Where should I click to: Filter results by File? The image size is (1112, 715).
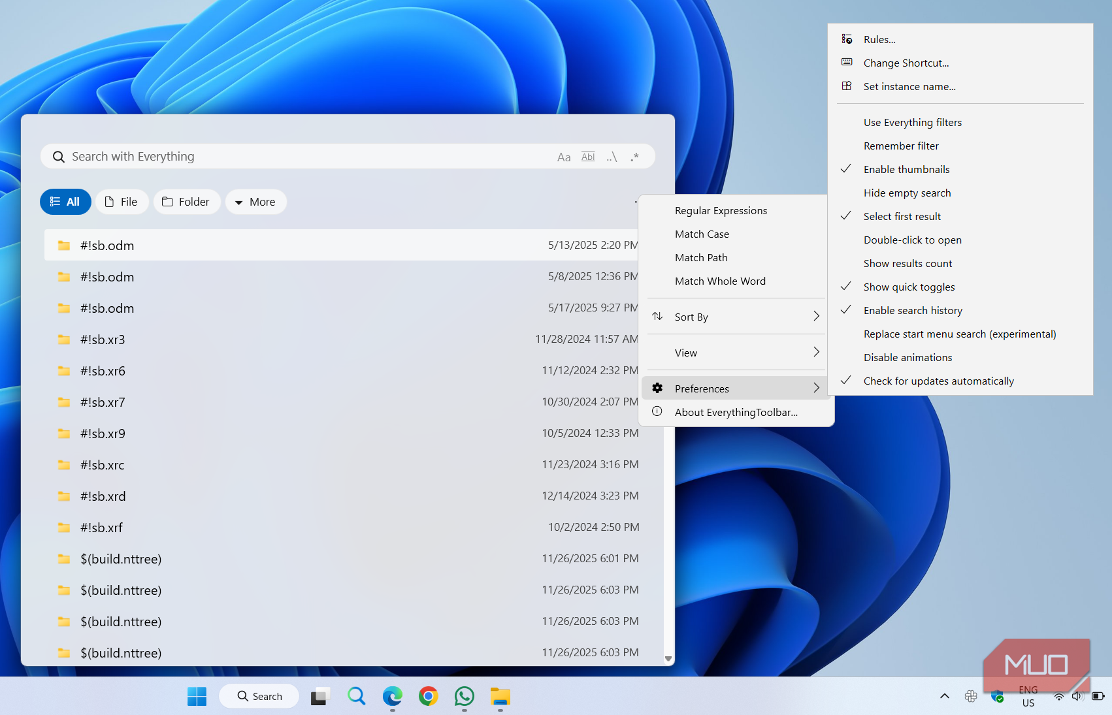tap(122, 202)
